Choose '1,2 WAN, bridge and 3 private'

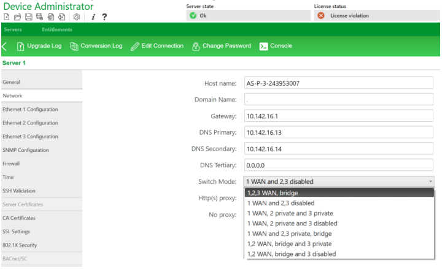(339, 244)
